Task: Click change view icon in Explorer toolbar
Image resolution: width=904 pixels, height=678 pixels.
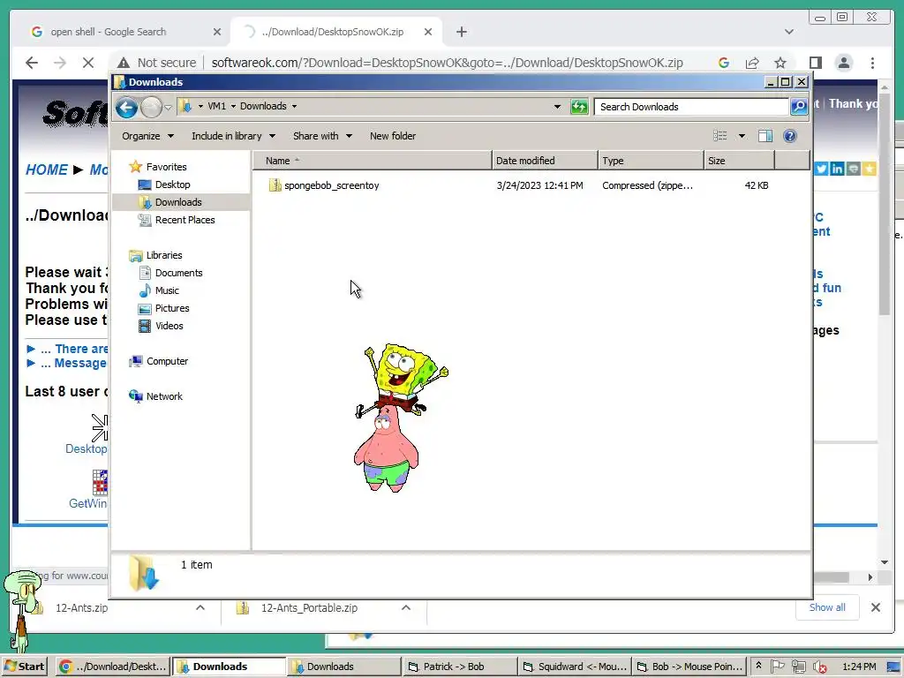Action: 720,136
